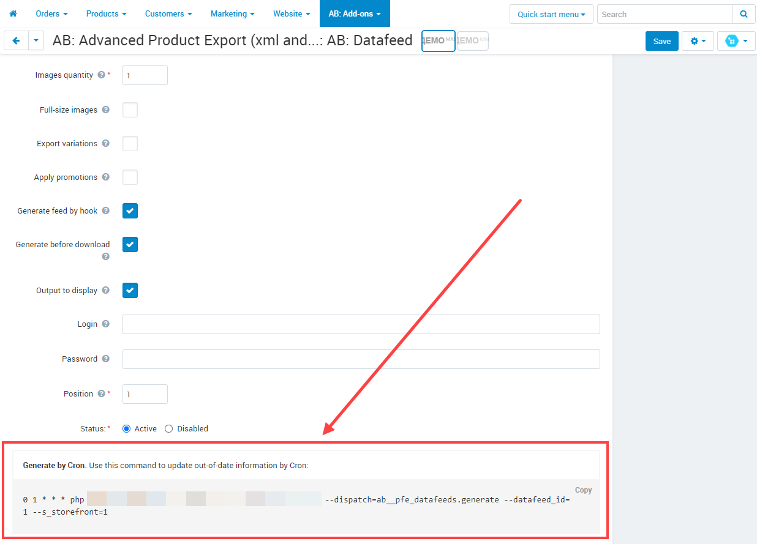Image resolution: width=757 pixels, height=544 pixels.
Task: Open the gear settings menu
Action: point(698,40)
